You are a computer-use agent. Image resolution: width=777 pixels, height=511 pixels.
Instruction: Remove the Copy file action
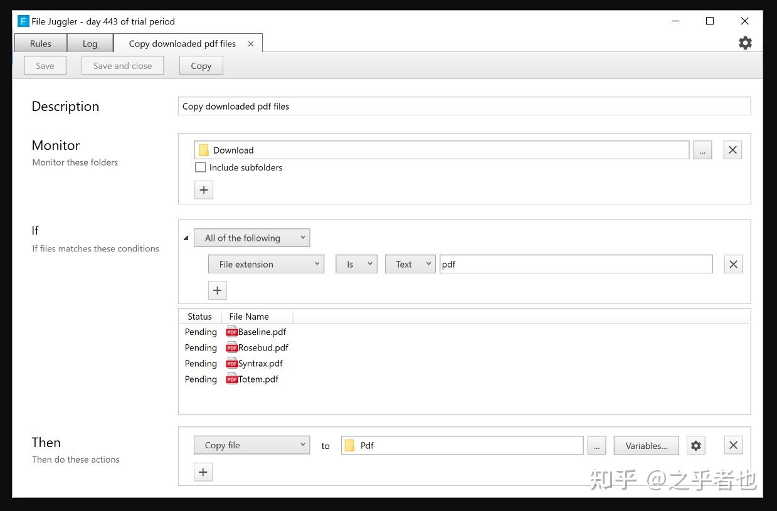(733, 445)
